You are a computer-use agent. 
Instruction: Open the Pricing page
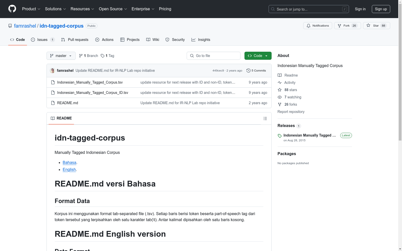pyautogui.click(x=165, y=9)
